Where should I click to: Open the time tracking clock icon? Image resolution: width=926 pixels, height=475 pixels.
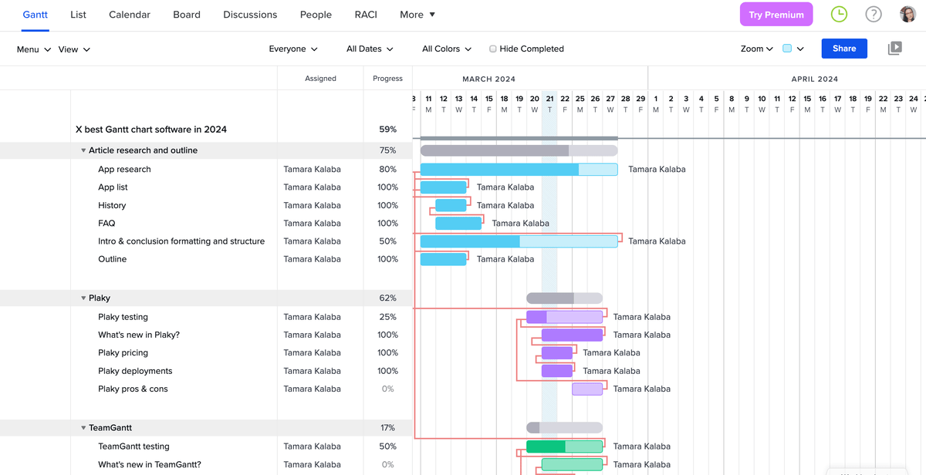pos(838,14)
